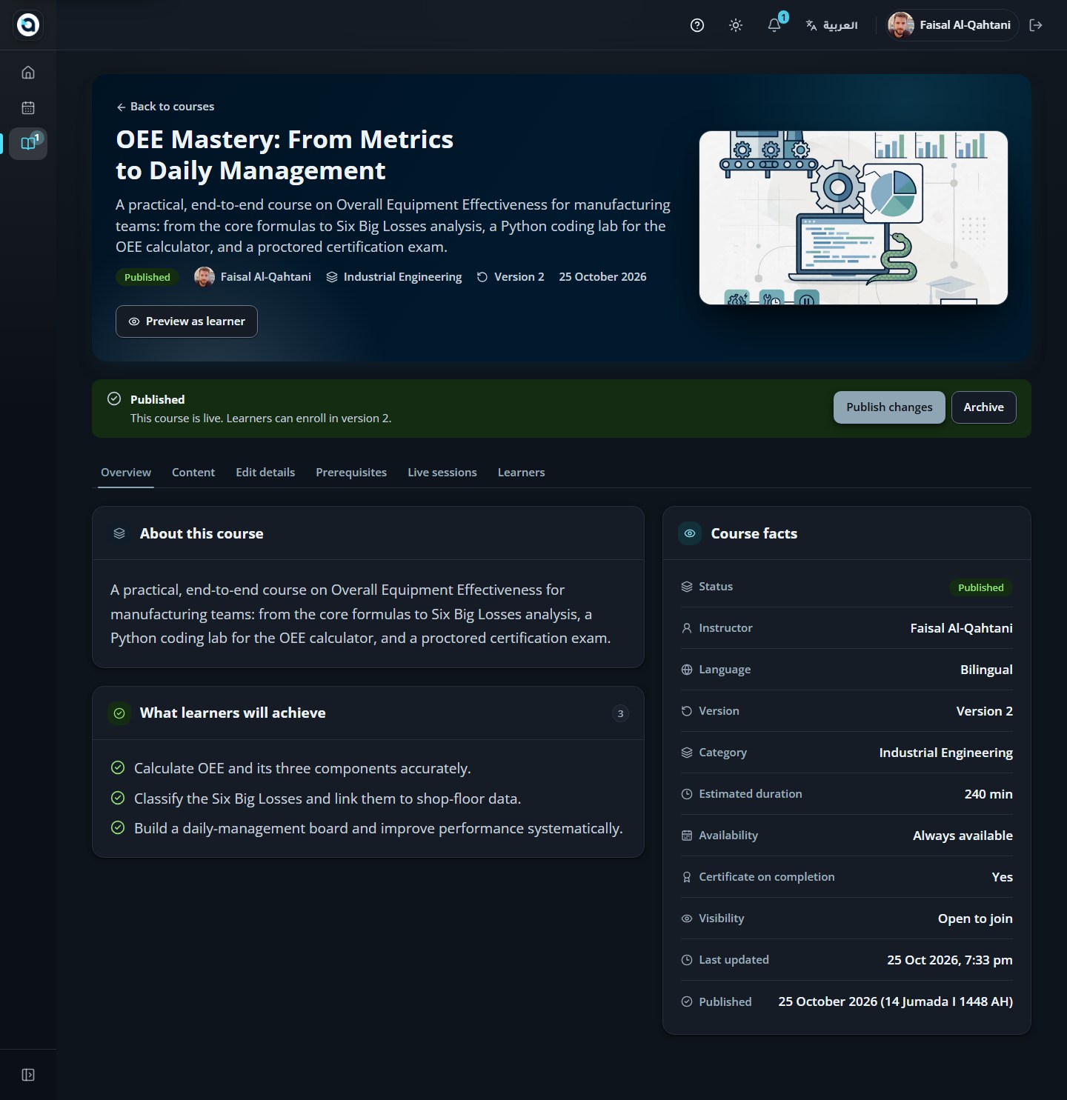Click the Published badge in the header

(147, 277)
